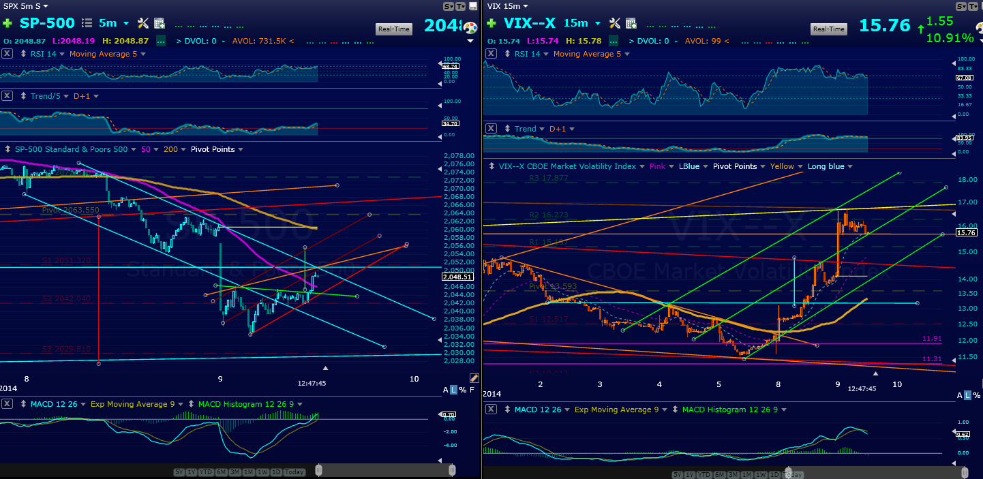Screen dimensions: 983x479
Task: Click move arrows icon beside VIX CBOE Market Volatility
Action: [x=490, y=166]
